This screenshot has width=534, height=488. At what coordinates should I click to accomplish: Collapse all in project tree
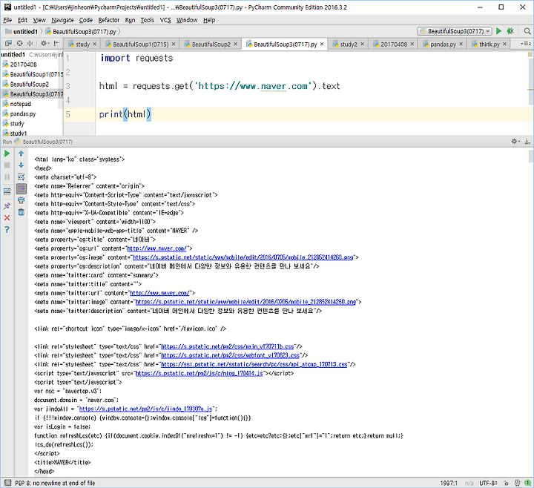pyautogui.click(x=30, y=43)
